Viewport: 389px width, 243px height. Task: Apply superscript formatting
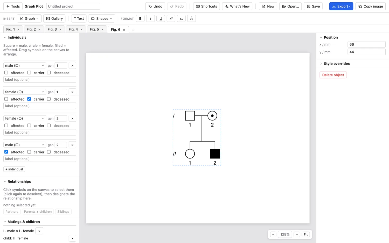coord(171,18)
